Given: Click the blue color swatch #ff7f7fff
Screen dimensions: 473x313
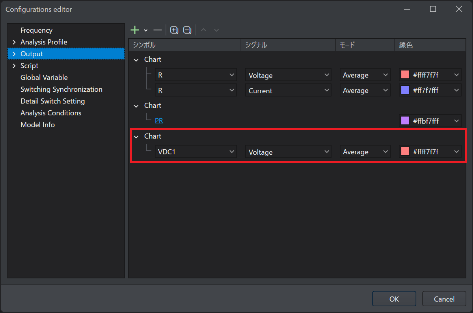Looking at the screenshot, I should [405, 90].
